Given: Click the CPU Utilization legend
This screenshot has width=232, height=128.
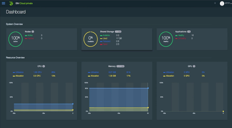Looking at the screenshot, I should pyautogui.click(x=18, y=72).
